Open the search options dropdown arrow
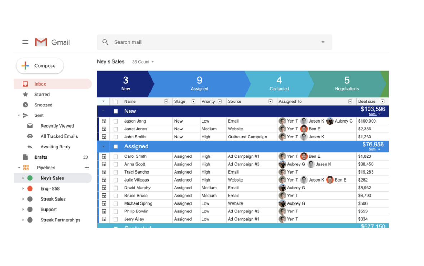The image size is (424, 266). [x=323, y=42]
